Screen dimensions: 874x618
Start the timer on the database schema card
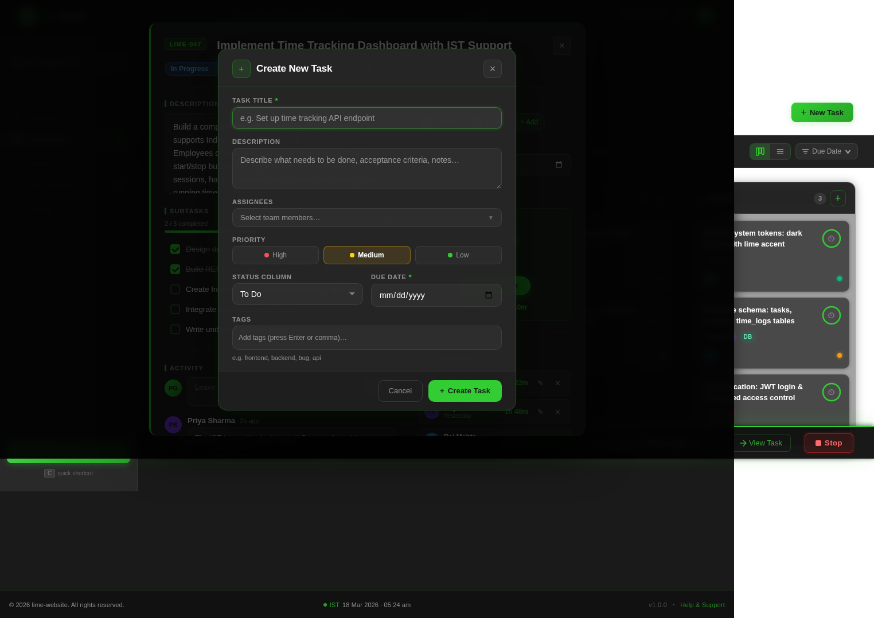[832, 315]
